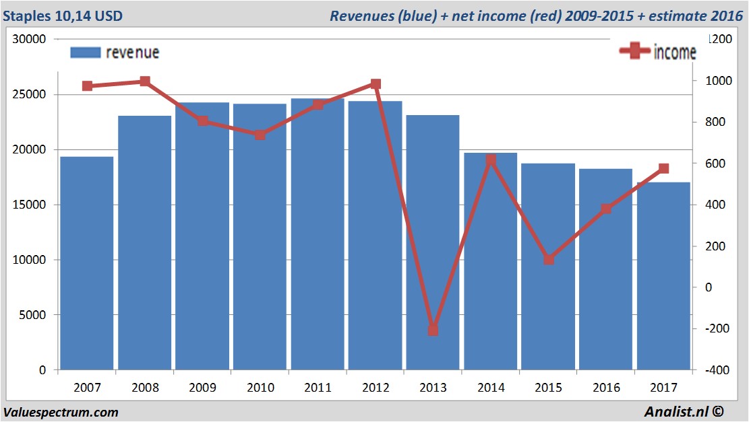The image size is (749, 422).
Task: Click the 2016 income data marker
Action: pyautogui.click(x=606, y=209)
